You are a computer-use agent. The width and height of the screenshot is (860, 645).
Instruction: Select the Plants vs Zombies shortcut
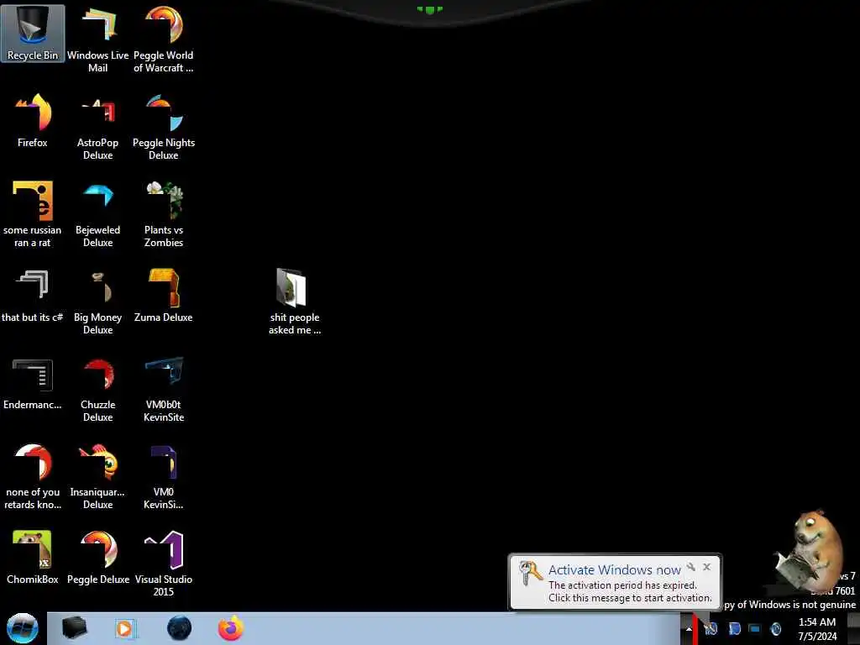point(164,214)
